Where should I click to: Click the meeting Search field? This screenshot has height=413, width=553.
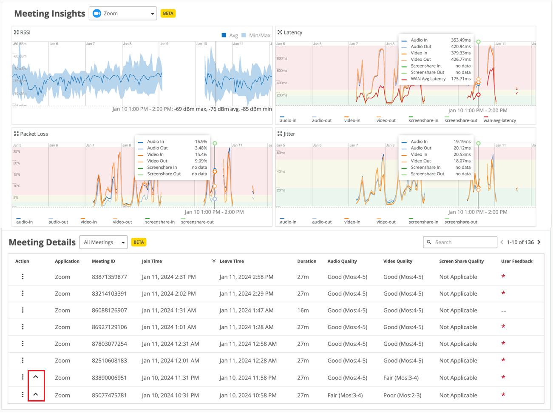coord(463,242)
